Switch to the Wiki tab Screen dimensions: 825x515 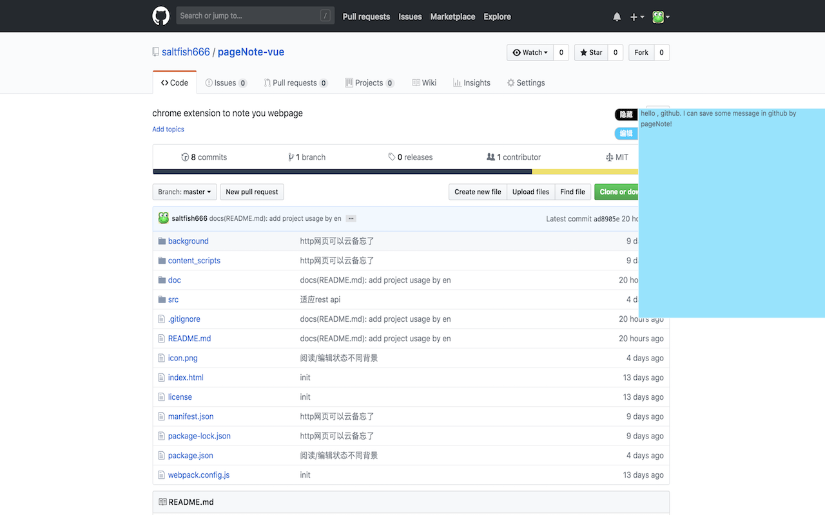pos(424,83)
